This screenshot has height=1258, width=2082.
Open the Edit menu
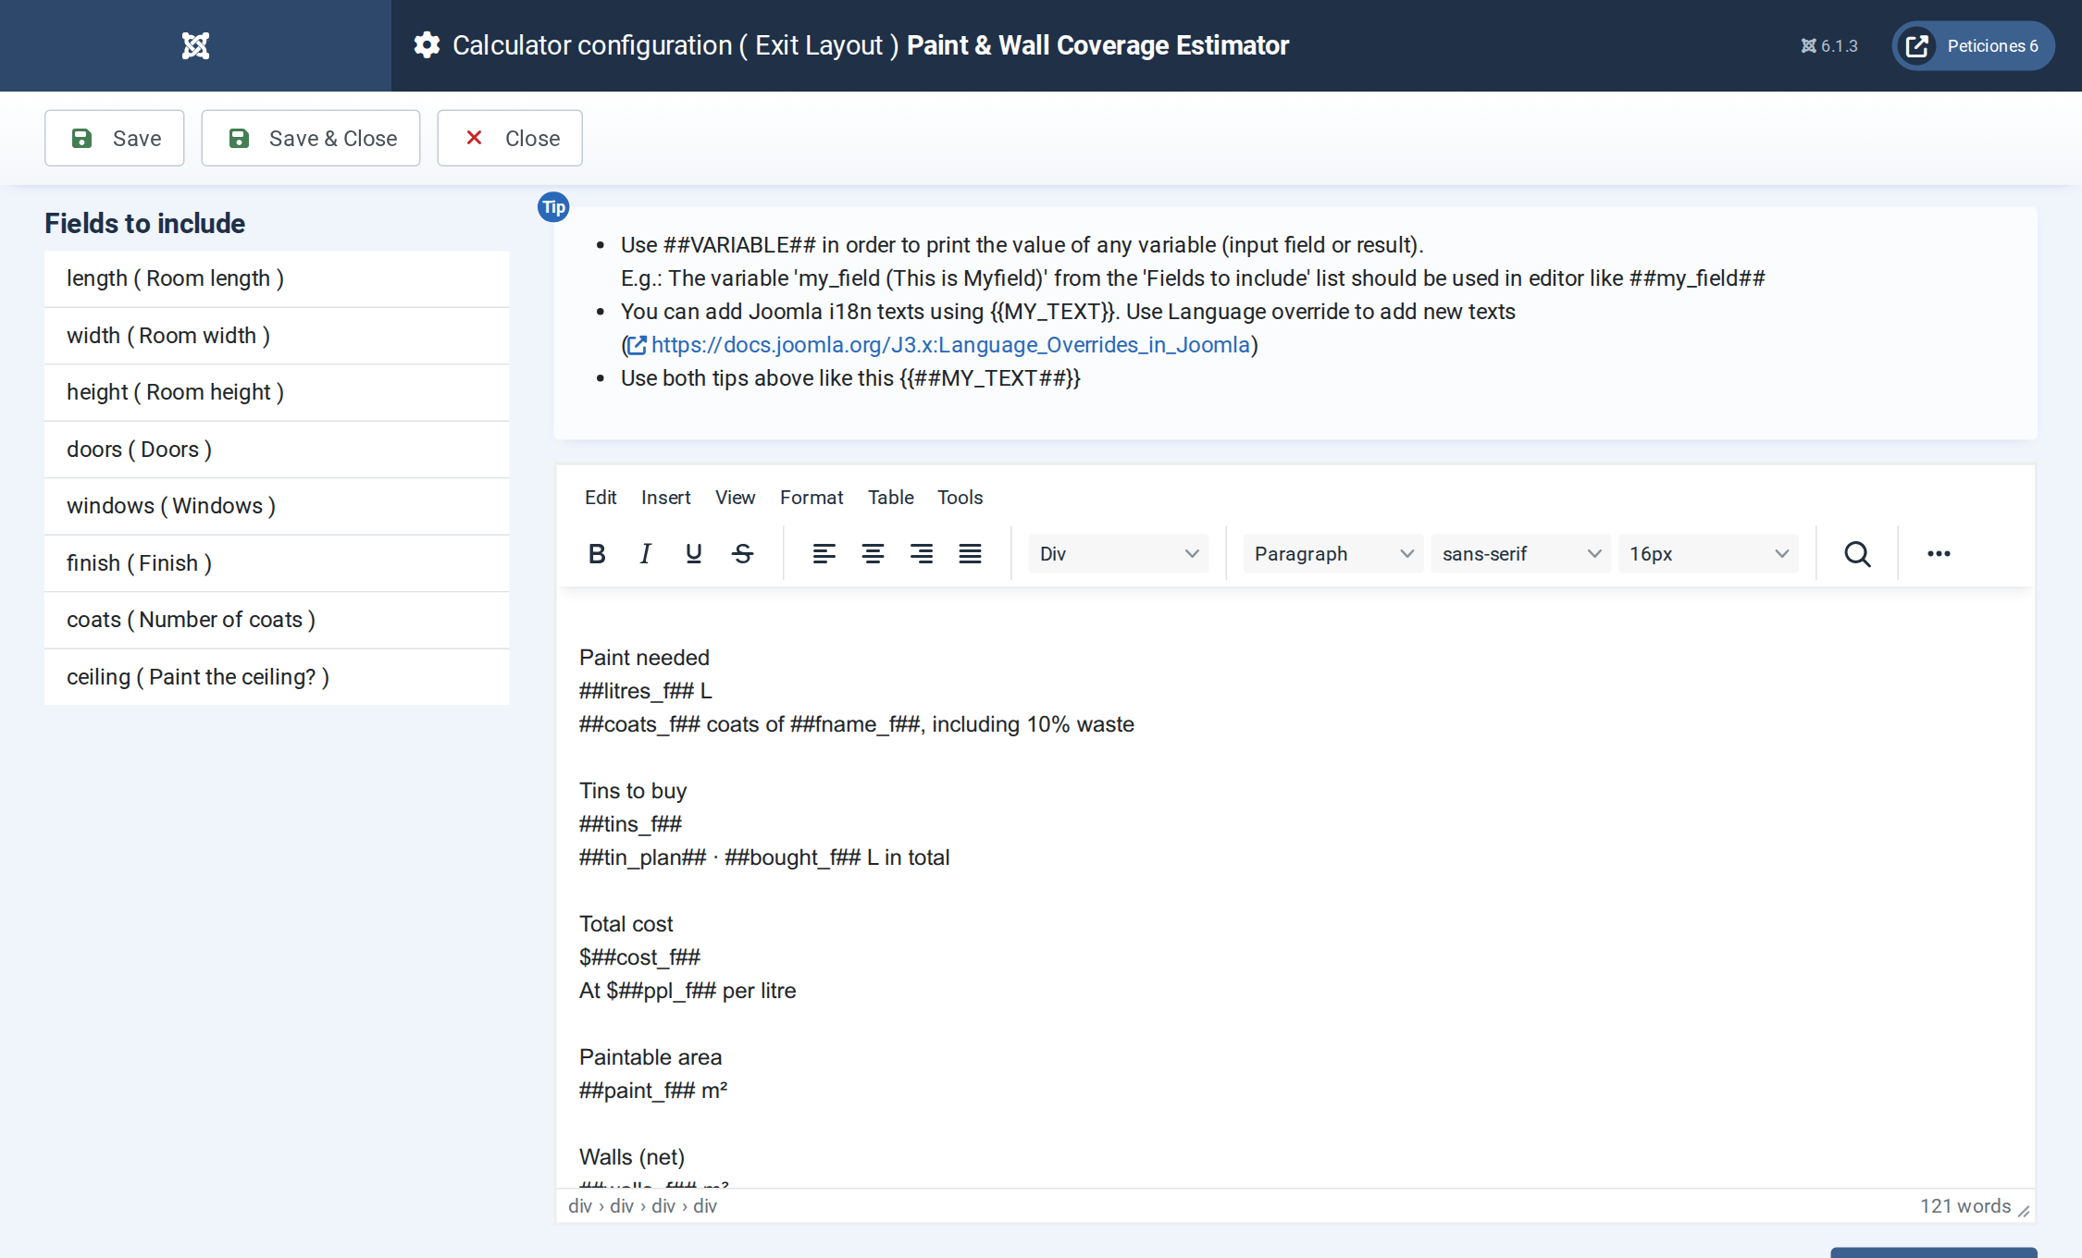click(x=601, y=498)
